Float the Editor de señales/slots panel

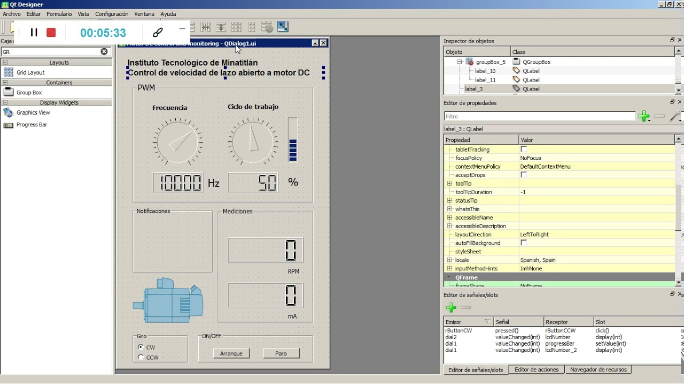[672, 293]
